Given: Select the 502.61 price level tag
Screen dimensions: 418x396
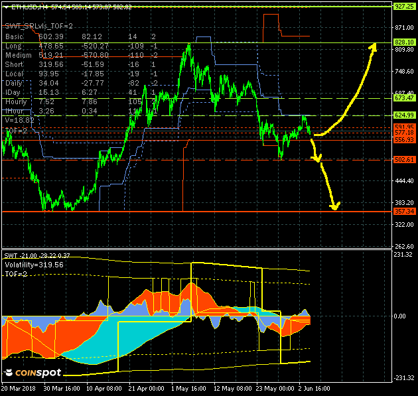Looking at the screenshot, I should 404,160.
